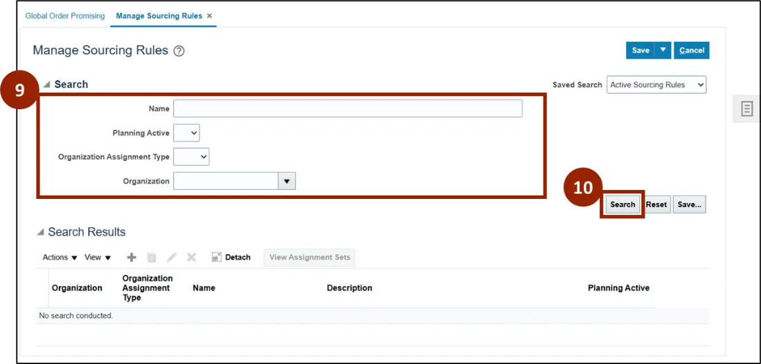This screenshot has height=364, width=761.
Task: Click the Planning Active column header
Action: 619,288
